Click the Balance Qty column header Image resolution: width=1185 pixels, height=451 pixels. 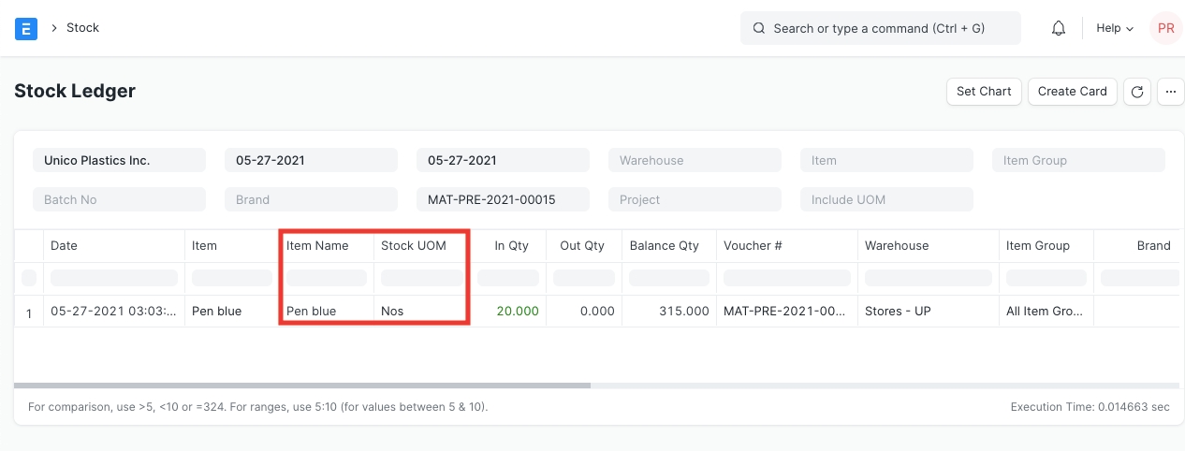(x=664, y=245)
